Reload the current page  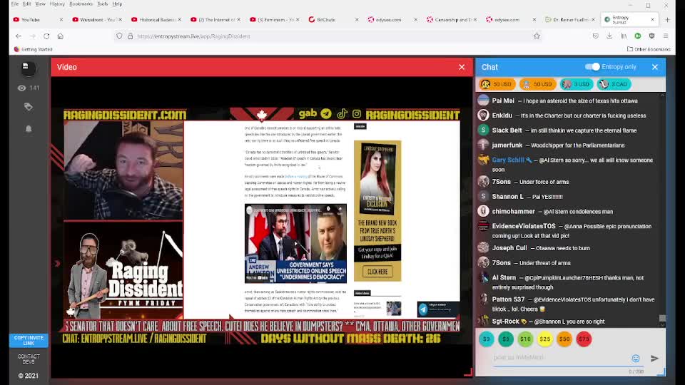(x=46, y=36)
